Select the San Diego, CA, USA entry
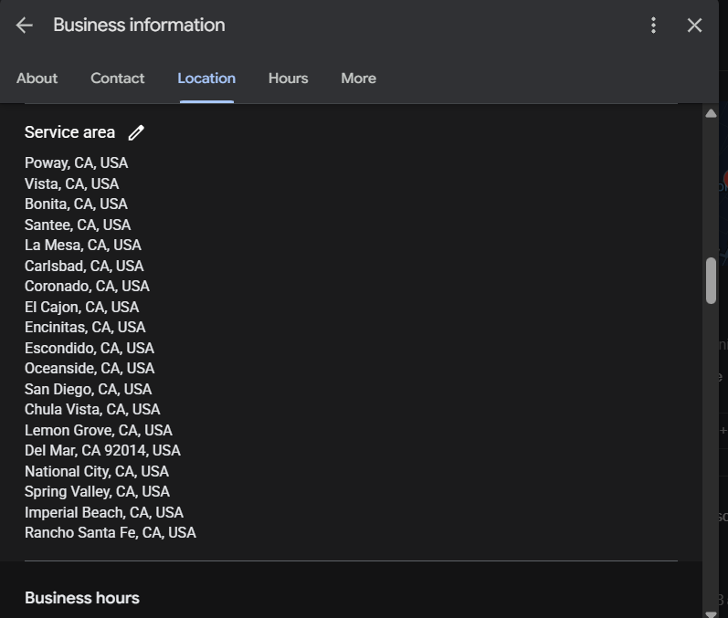 89,389
